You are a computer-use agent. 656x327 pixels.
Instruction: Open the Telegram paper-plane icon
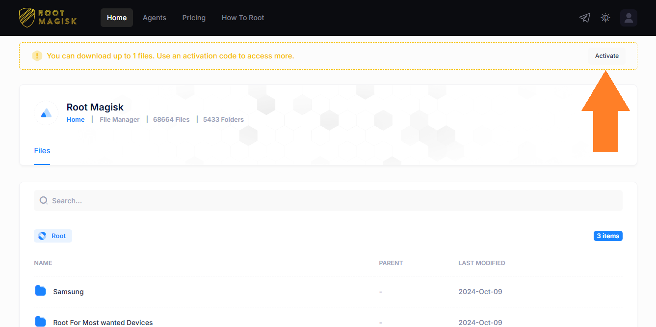[584, 18]
